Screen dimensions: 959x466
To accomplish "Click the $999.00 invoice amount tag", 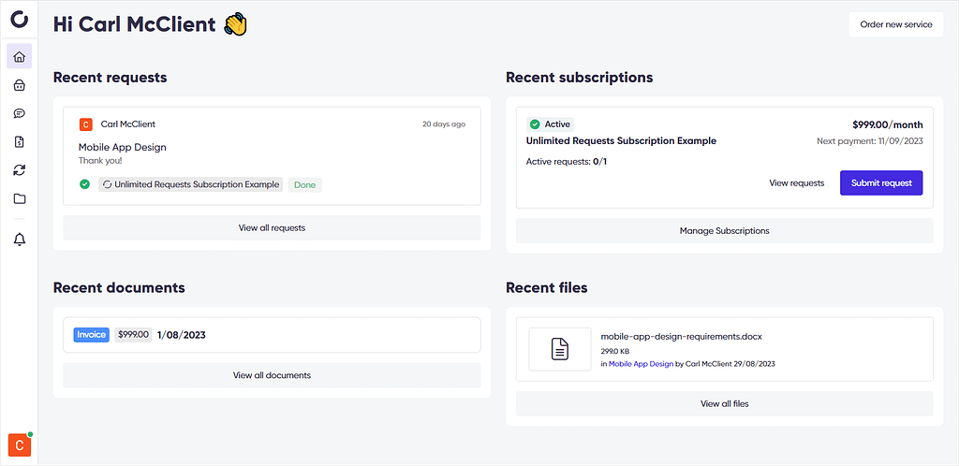I will point(133,335).
